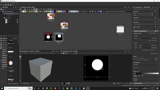Viewport: 160px width, 90px height.
Task: Select the red Shape node in graph
Action: [x=48, y=37]
